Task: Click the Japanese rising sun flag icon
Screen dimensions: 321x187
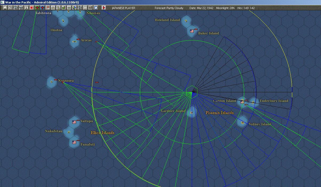Action: [32, 8]
